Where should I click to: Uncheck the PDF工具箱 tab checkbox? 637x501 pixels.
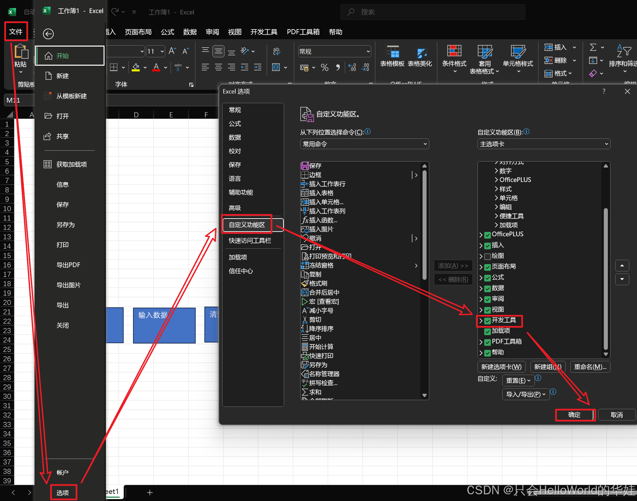click(x=488, y=342)
